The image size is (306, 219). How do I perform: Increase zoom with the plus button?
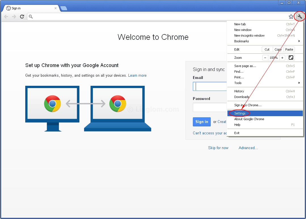click(282, 58)
